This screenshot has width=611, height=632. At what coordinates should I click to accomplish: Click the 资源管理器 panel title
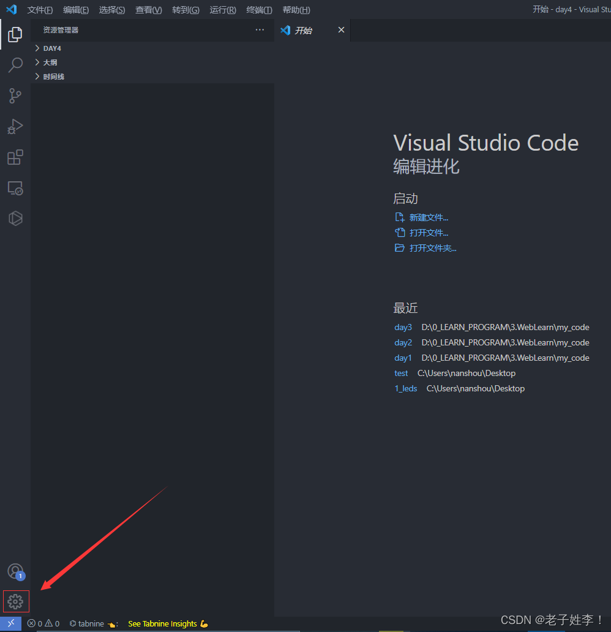[61, 30]
